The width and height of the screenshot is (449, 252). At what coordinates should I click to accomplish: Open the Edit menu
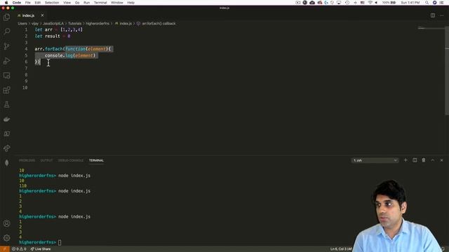point(37,3)
